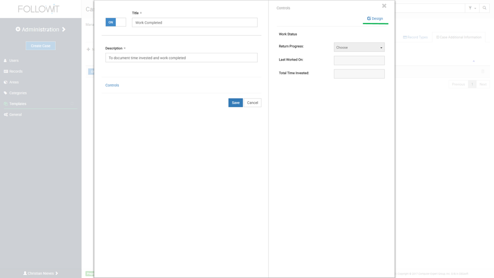
Task: Save the template form
Action: tap(235, 103)
